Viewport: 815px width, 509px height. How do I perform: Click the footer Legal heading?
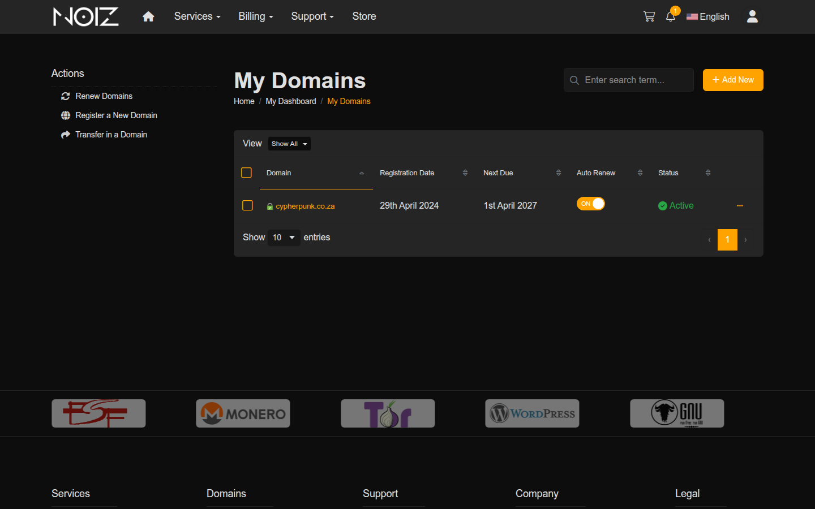click(x=688, y=494)
